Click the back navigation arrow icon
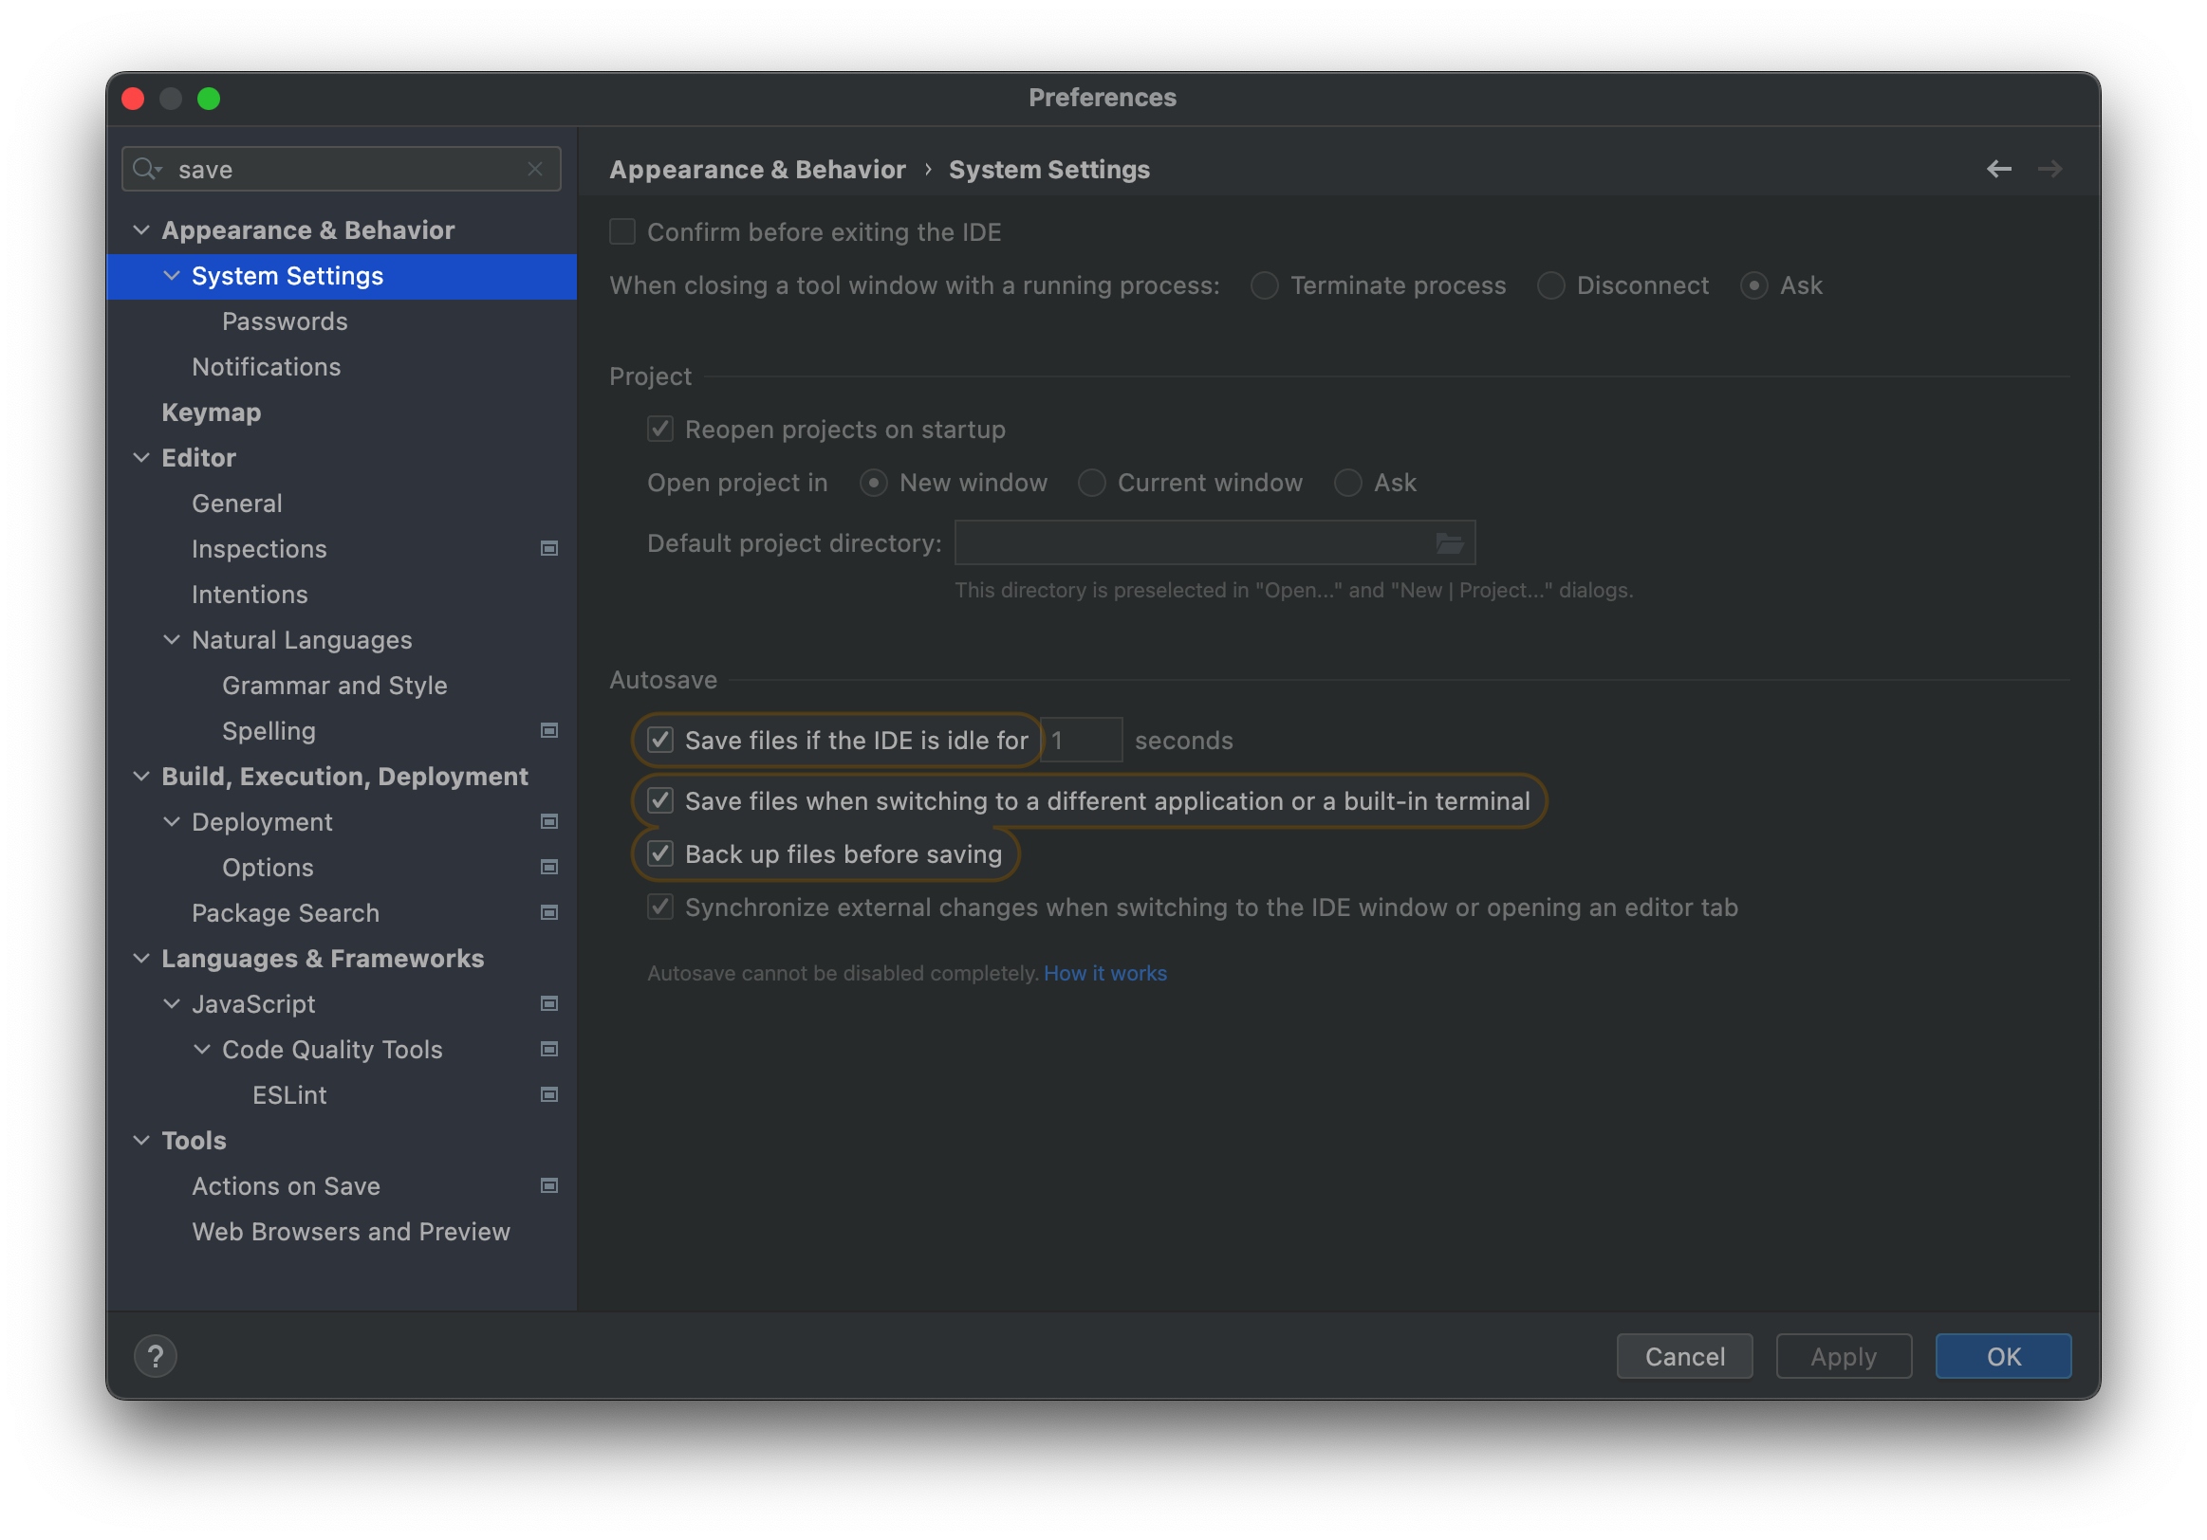 [x=1998, y=169]
